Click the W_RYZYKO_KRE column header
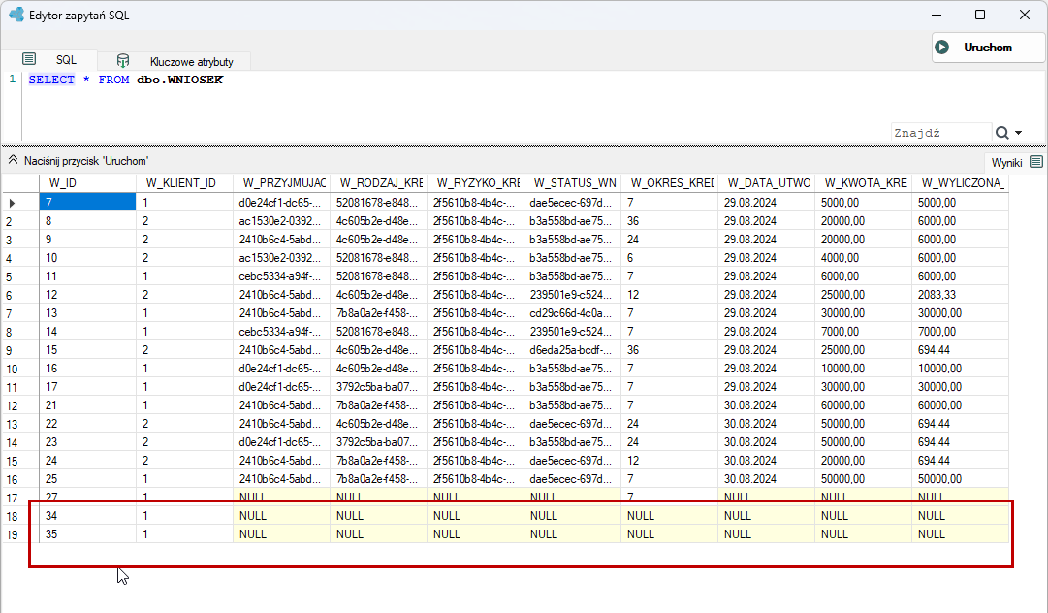The image size is (1048, 613). (475, 183)
